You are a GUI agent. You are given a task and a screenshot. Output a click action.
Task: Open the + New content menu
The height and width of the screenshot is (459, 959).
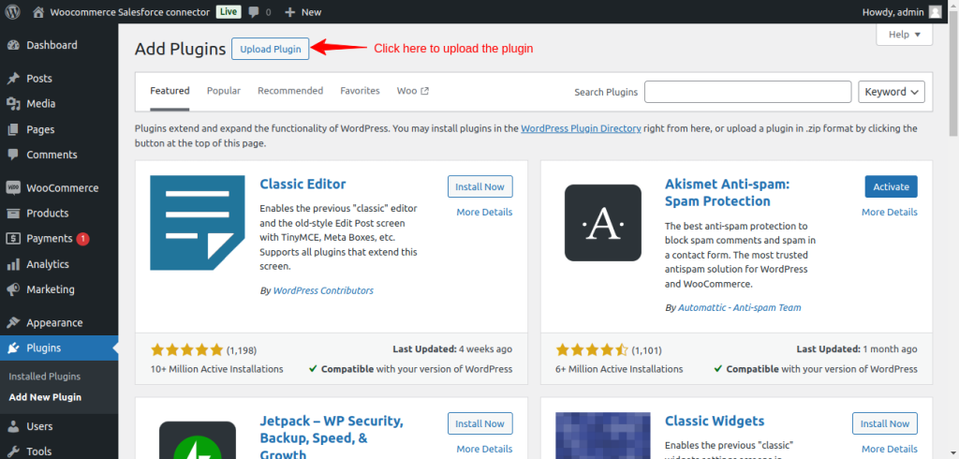pos(302,12)
